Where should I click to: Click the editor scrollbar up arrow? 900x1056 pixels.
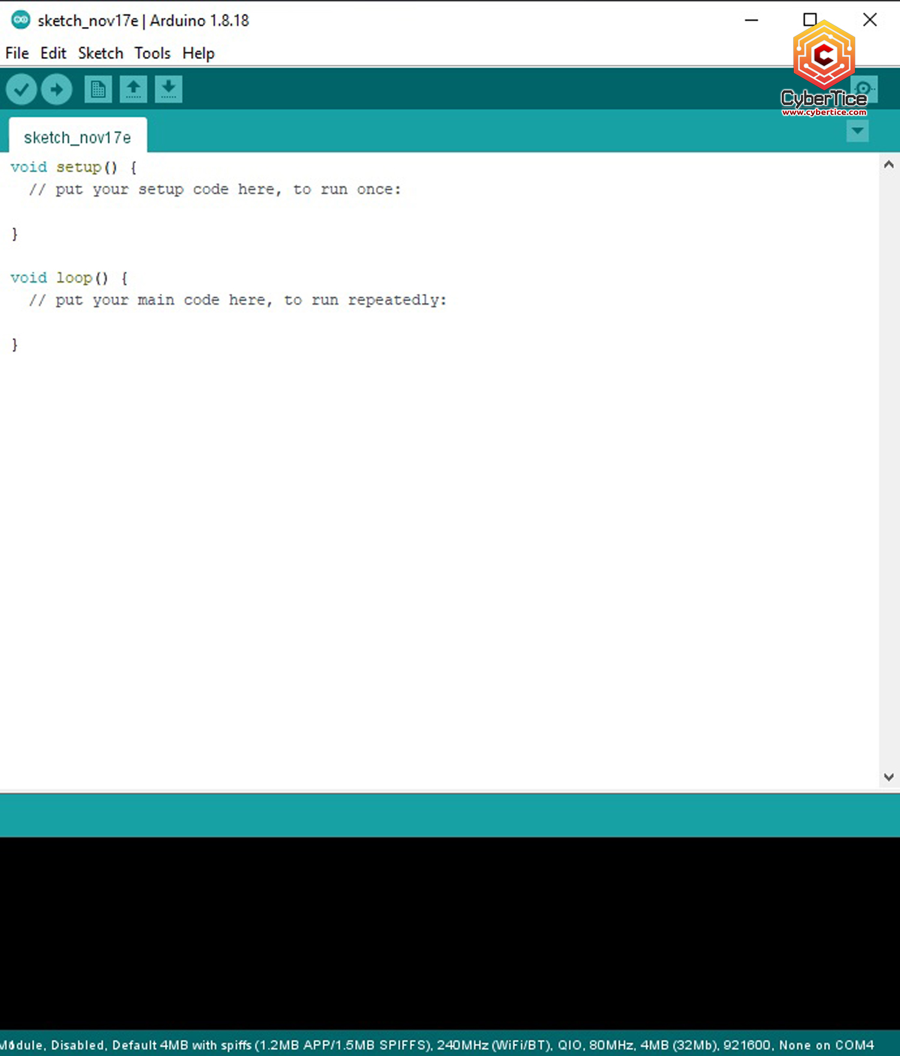[889, 164]
